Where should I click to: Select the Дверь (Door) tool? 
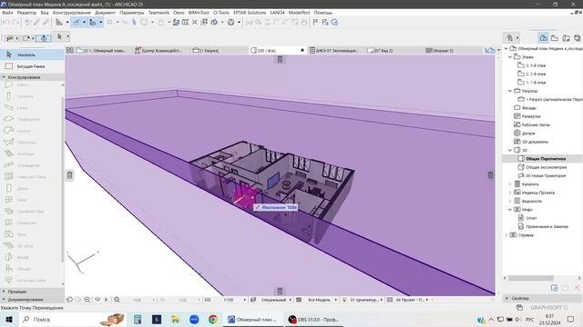[30, 188]
